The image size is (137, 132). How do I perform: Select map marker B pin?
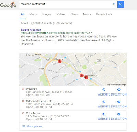(x=82, y=76)
